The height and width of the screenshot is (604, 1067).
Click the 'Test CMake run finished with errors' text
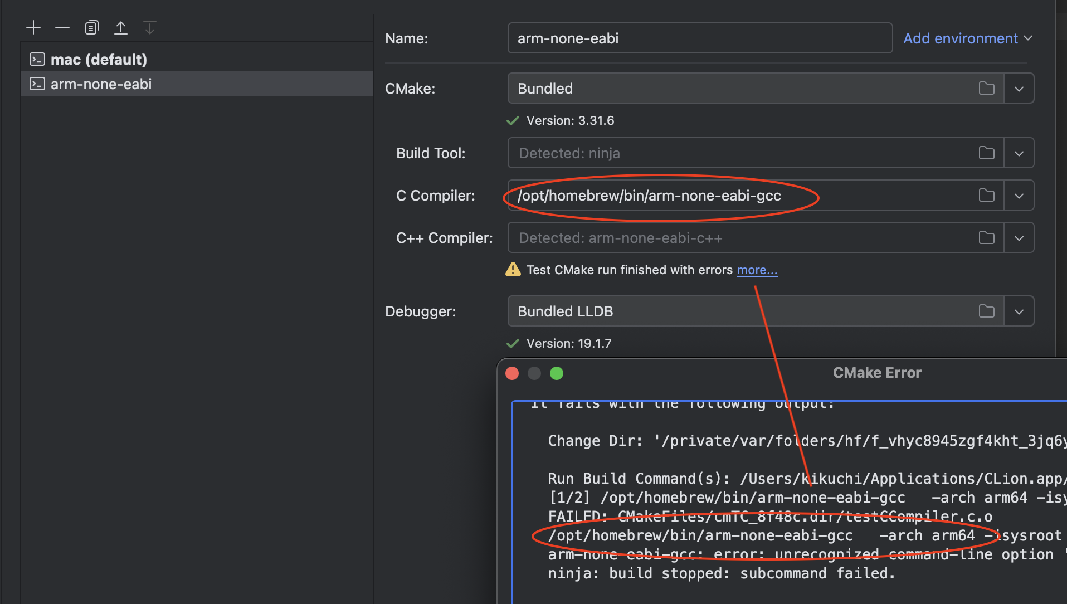pos(630,270)
